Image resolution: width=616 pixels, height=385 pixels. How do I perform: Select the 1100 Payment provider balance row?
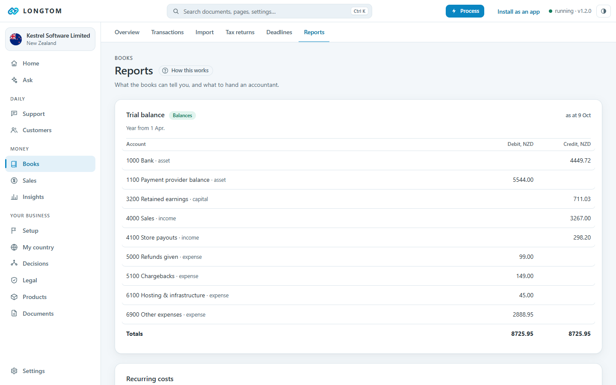358,180
